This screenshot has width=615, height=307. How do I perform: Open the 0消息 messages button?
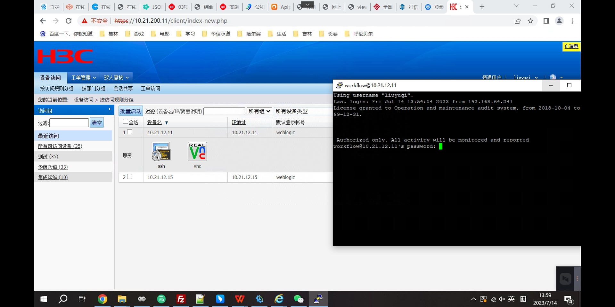571,47
